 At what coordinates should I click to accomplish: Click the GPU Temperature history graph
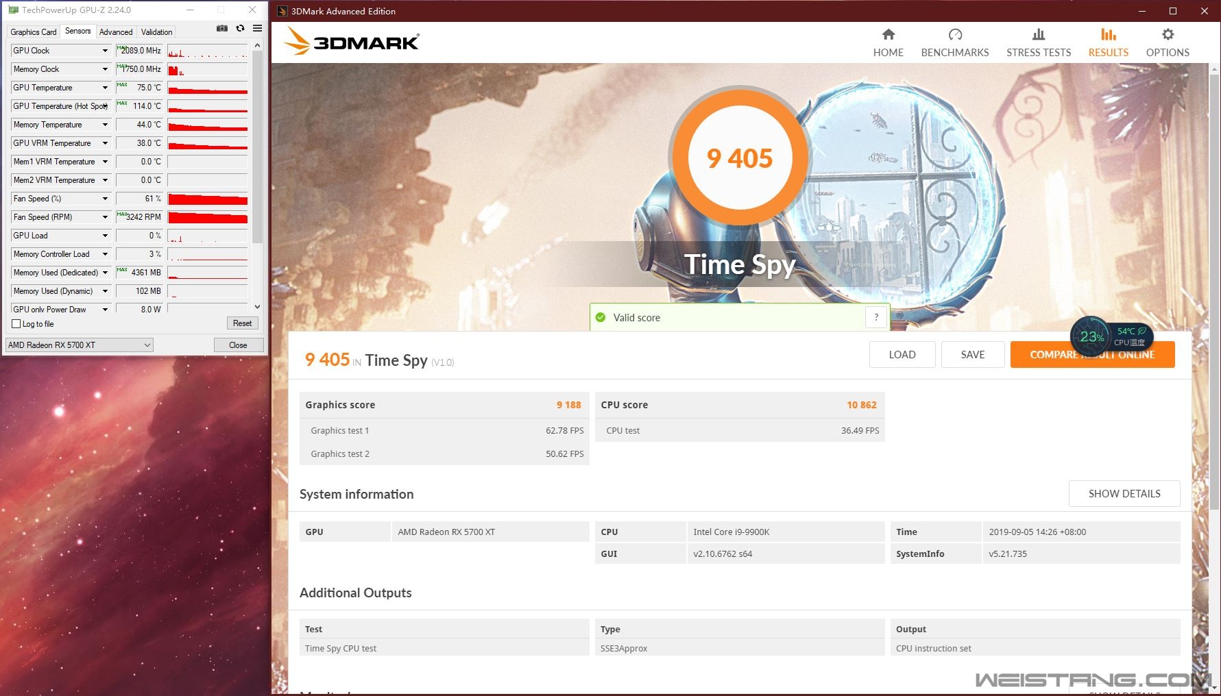pyautogui.click(x=208, y=88)
